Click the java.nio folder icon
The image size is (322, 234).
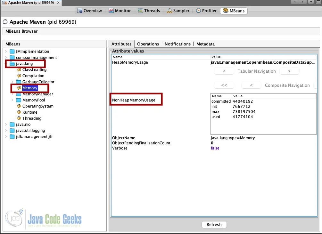[x=12, y=124]
